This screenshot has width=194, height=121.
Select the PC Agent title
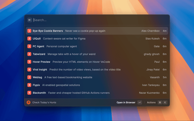pyautogui.click(x=38, y=46)
